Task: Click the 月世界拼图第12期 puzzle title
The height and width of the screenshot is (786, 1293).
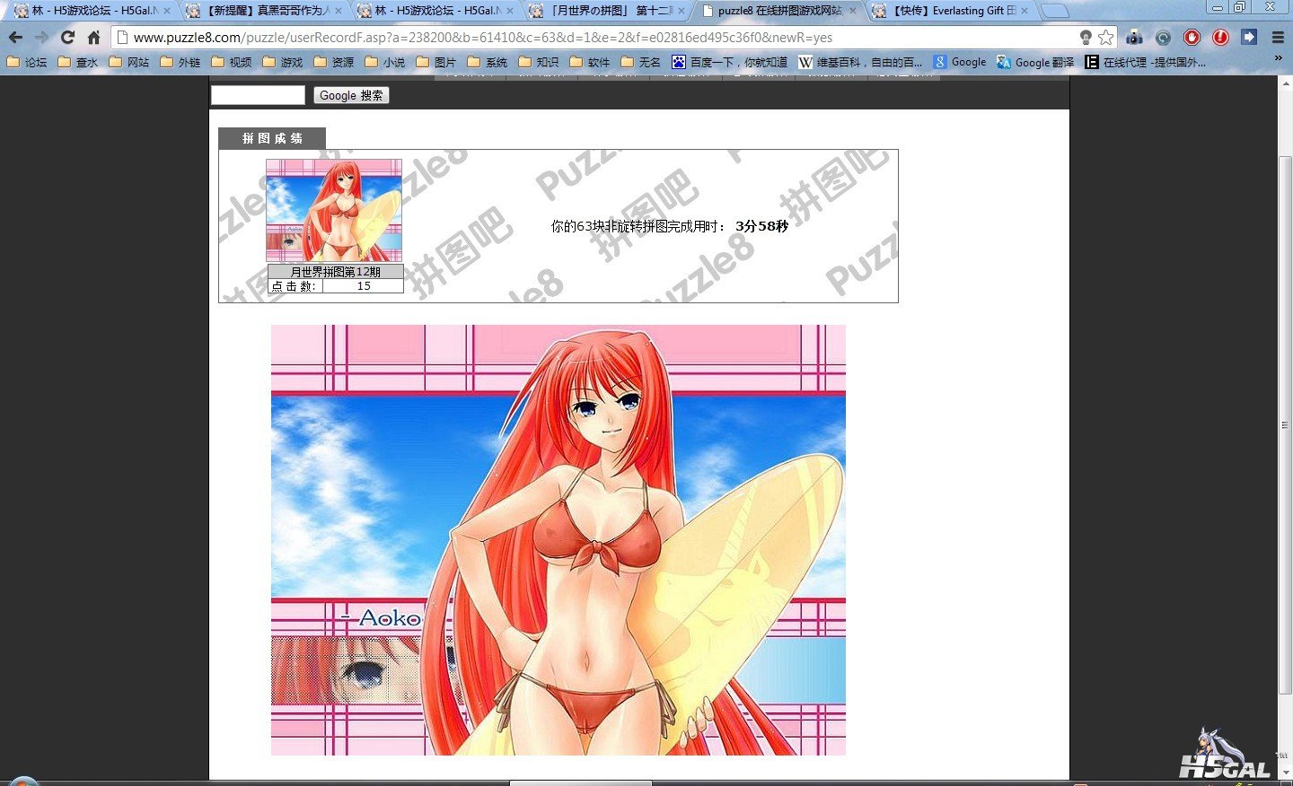Action: [x=336, y=272]
